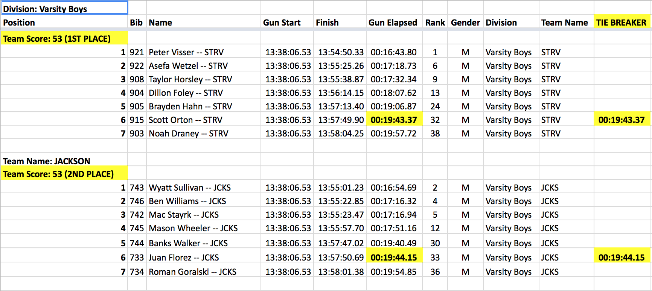The width and height of the screenshot is (652, 291).
Task: Select the 'Team Name' column header
Action: coord(564,23)
